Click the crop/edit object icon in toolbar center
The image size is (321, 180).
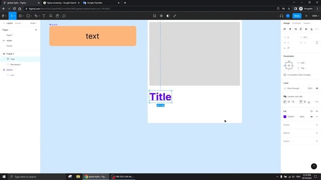(154, 15)
